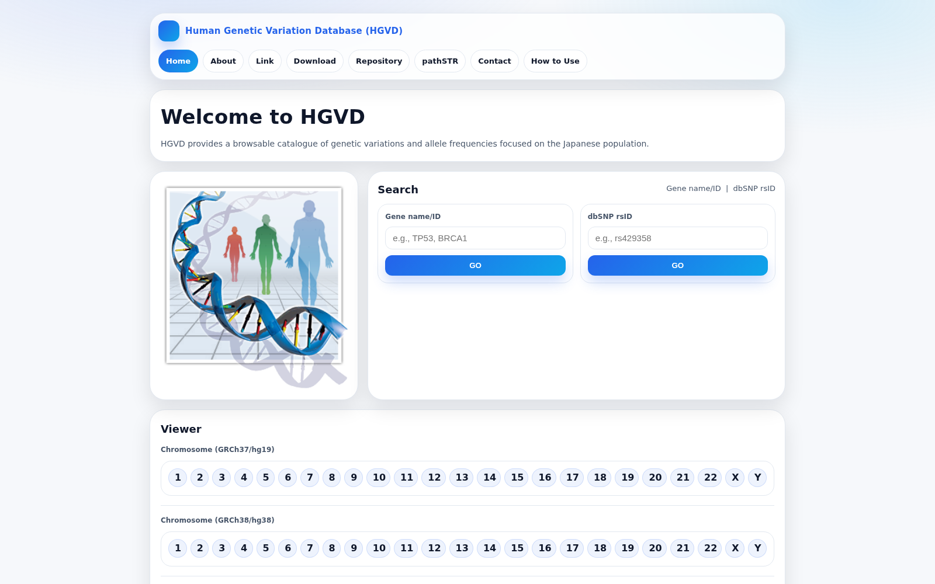Image resolution: width=935 pixels, height=584 pixels.
Task: Select chromosome 5 in GRCh37/hg19
Action: pyautogui.click(x=266, y=478)
